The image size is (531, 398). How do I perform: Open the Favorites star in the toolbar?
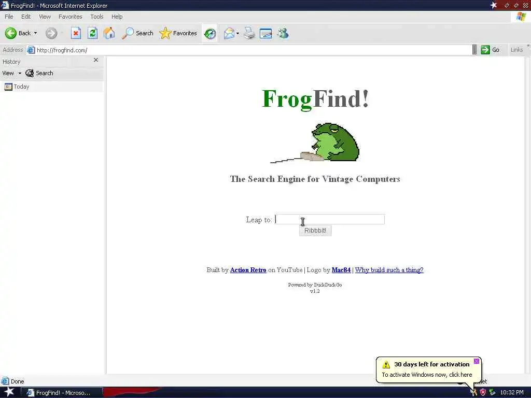tap(178, 33)
